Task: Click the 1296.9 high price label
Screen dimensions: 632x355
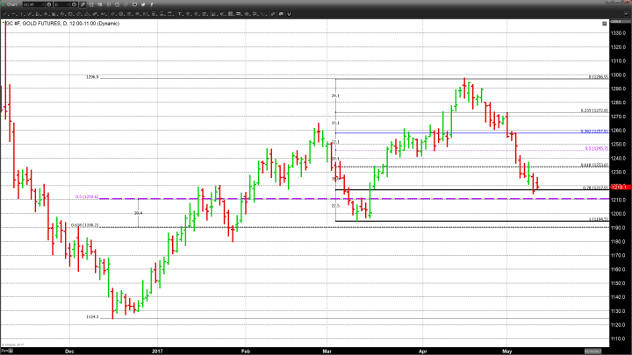Action: click(92, 77)
